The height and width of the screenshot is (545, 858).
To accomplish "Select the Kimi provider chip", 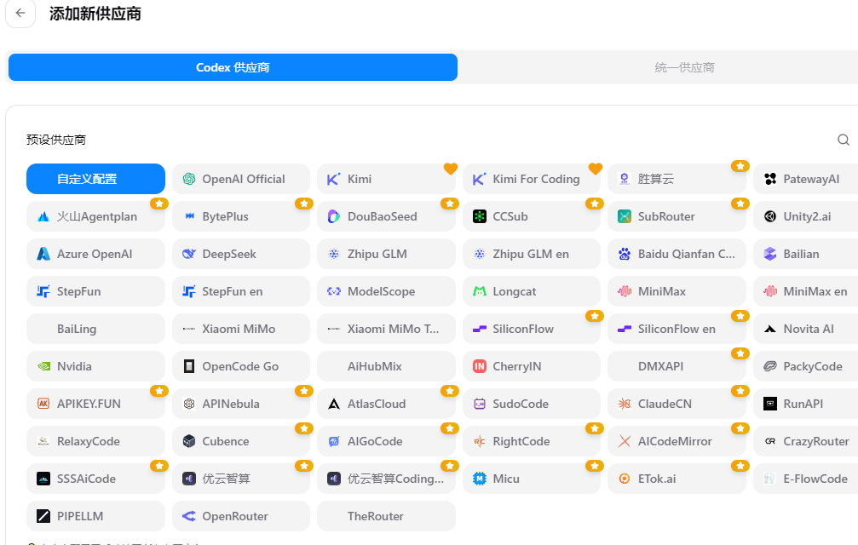I will point(386,179).
